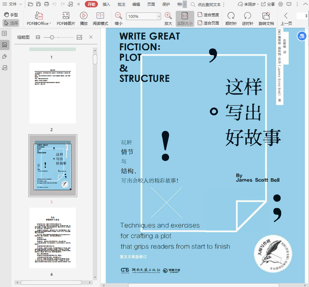Switch to the 插入 tab

pyautogui.click(x=107, y=4)
